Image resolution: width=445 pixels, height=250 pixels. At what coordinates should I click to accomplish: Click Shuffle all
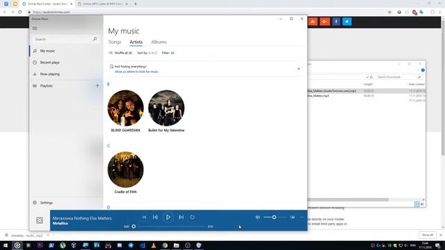click(x=120, y=53)
